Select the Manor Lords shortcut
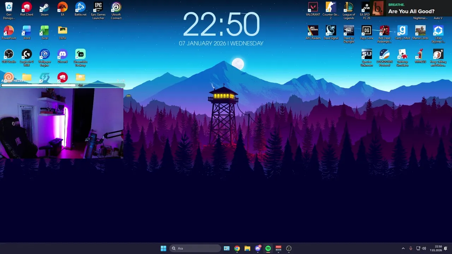452x254 pixels. pos(420,32)
